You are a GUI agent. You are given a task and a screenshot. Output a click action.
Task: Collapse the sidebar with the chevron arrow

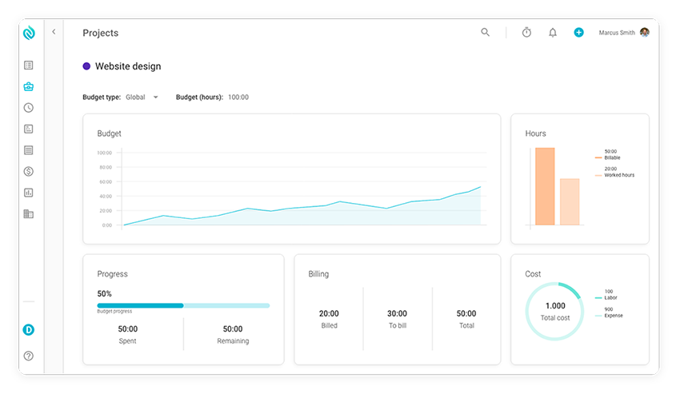click(x=54, y=32)
